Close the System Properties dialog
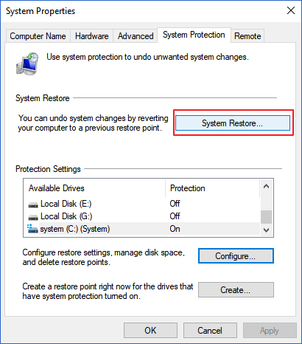The image size is (302, 344). tap(291, 10)
